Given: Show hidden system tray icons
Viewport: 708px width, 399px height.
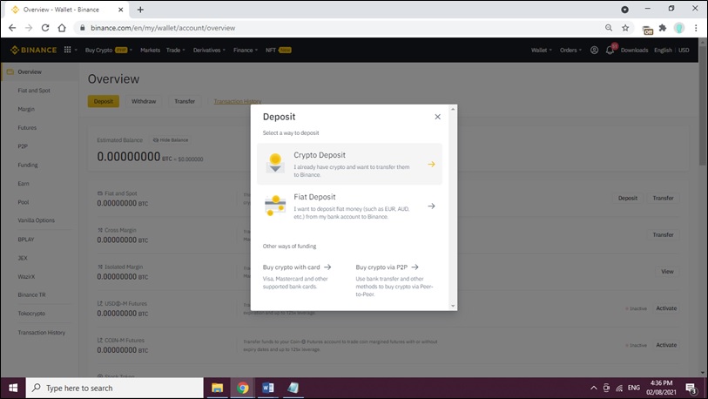Looking at the screenshot, I should click(594, 389).
